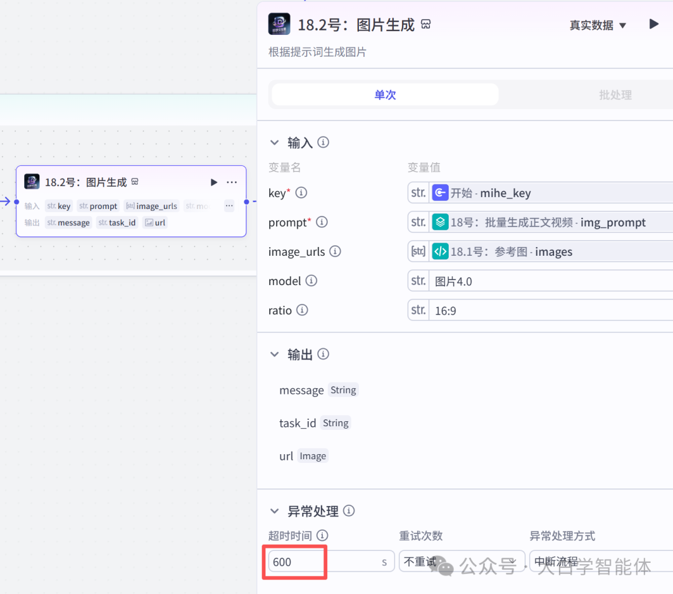673x594 pixels.
Task: Expand hidden inputs via node ellipsis tag
Action: [229, 205]
